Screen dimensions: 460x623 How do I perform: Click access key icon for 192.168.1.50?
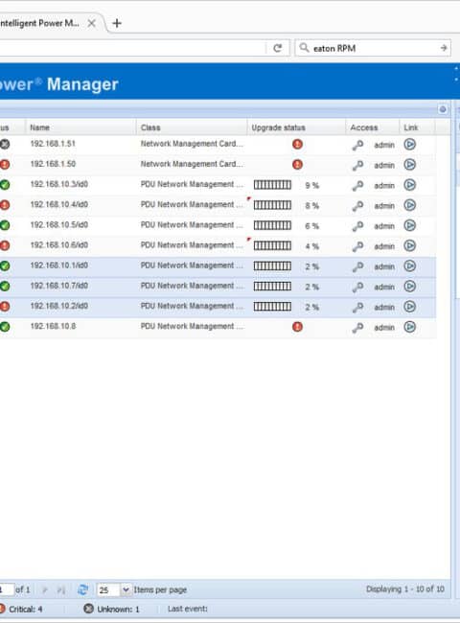pyautogui.click(x=357, y=165)
